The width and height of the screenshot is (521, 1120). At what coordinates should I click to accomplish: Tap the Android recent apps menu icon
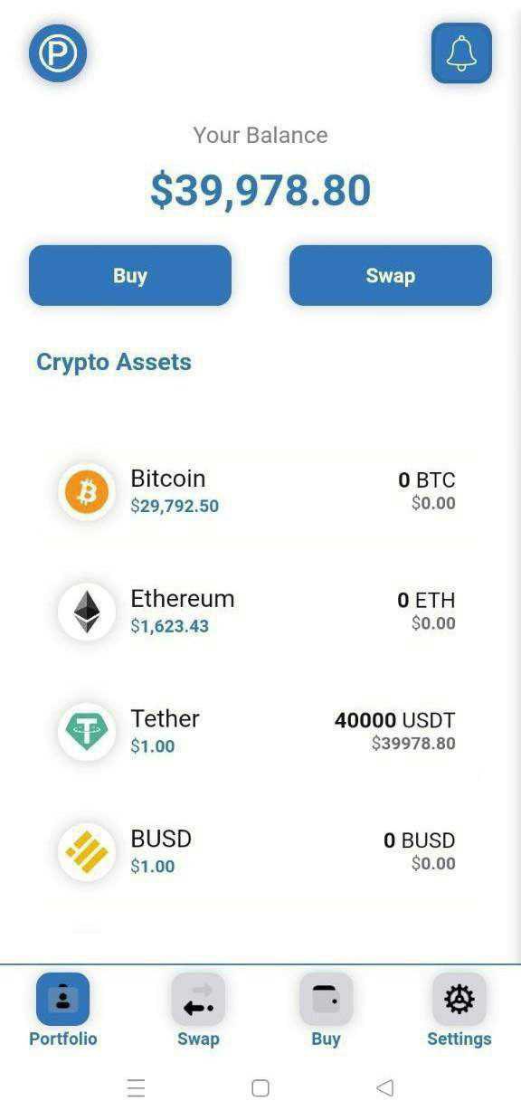(137, 1087)
